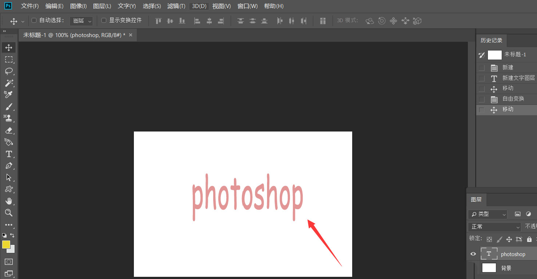Enable the 显示变换控件 checkbox

point(104,20)
